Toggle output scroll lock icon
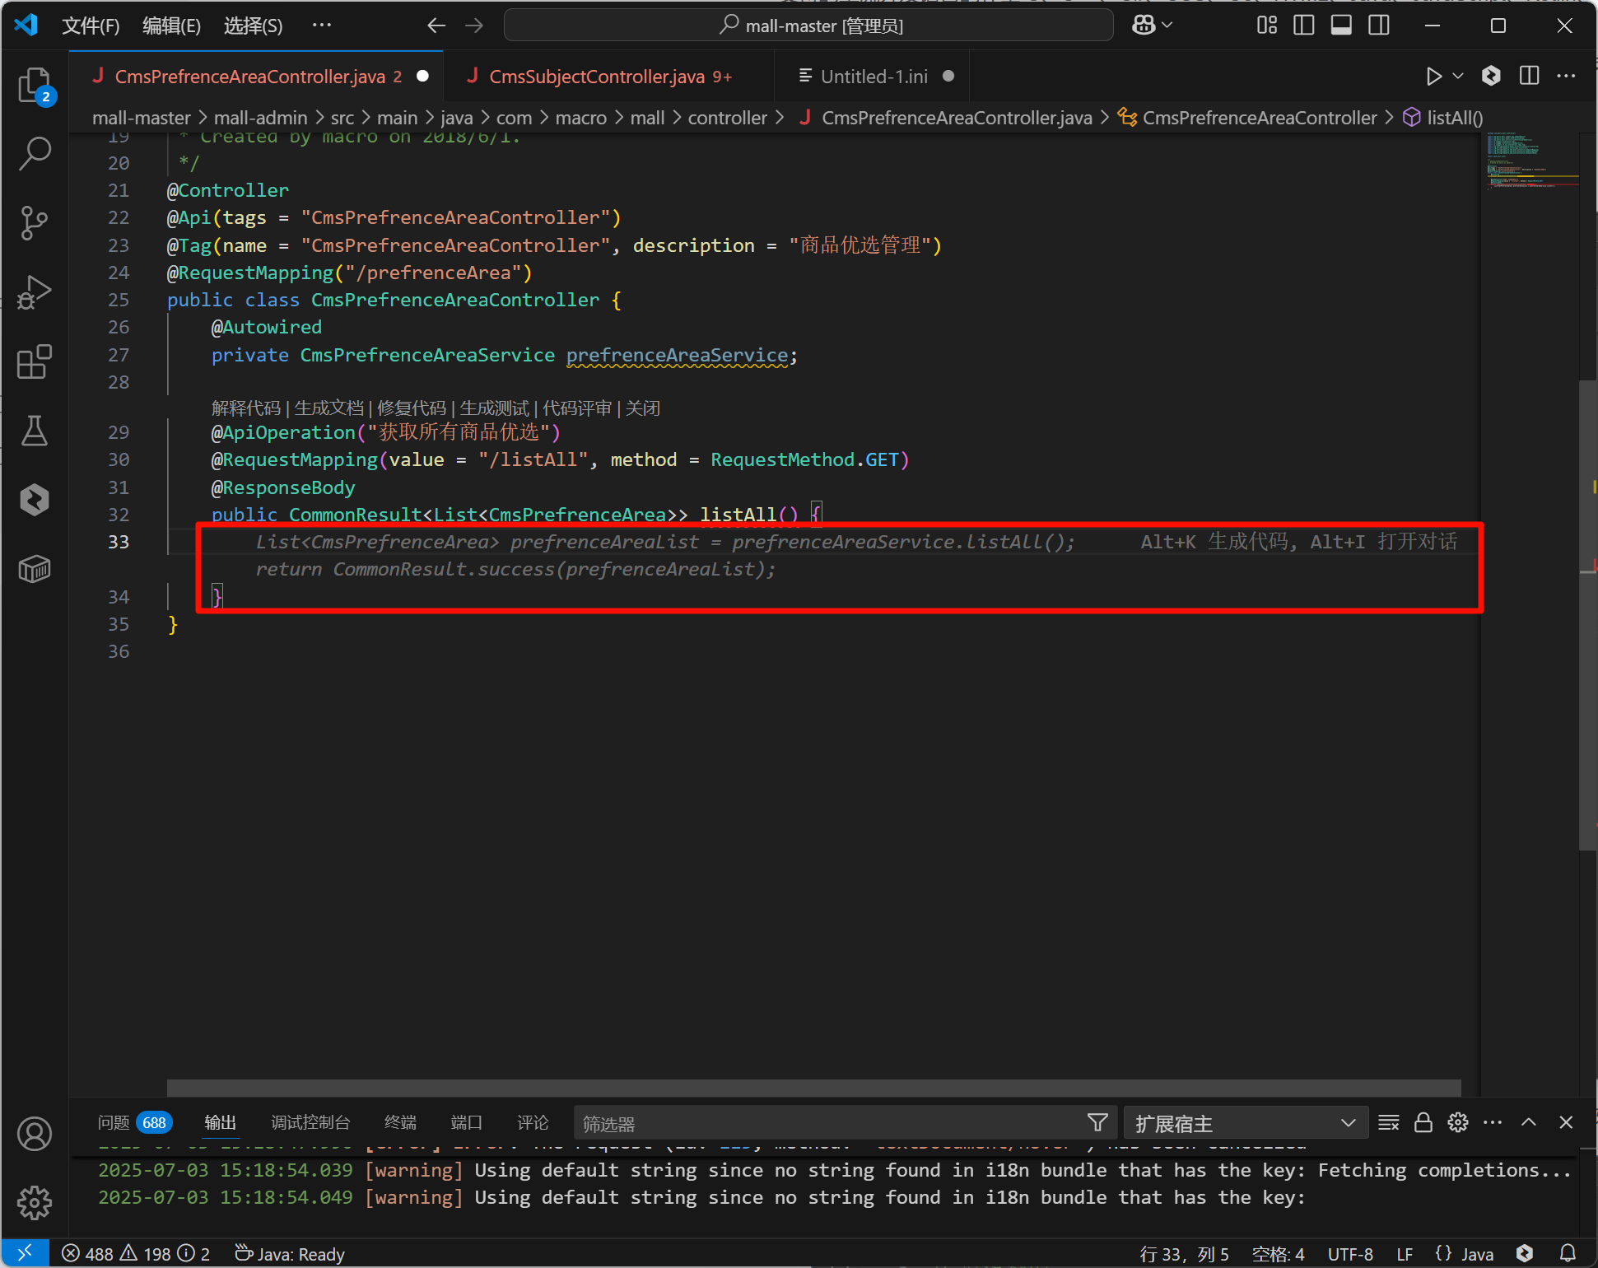The image size is (1598, 1268). [x=1423, y=1123]
